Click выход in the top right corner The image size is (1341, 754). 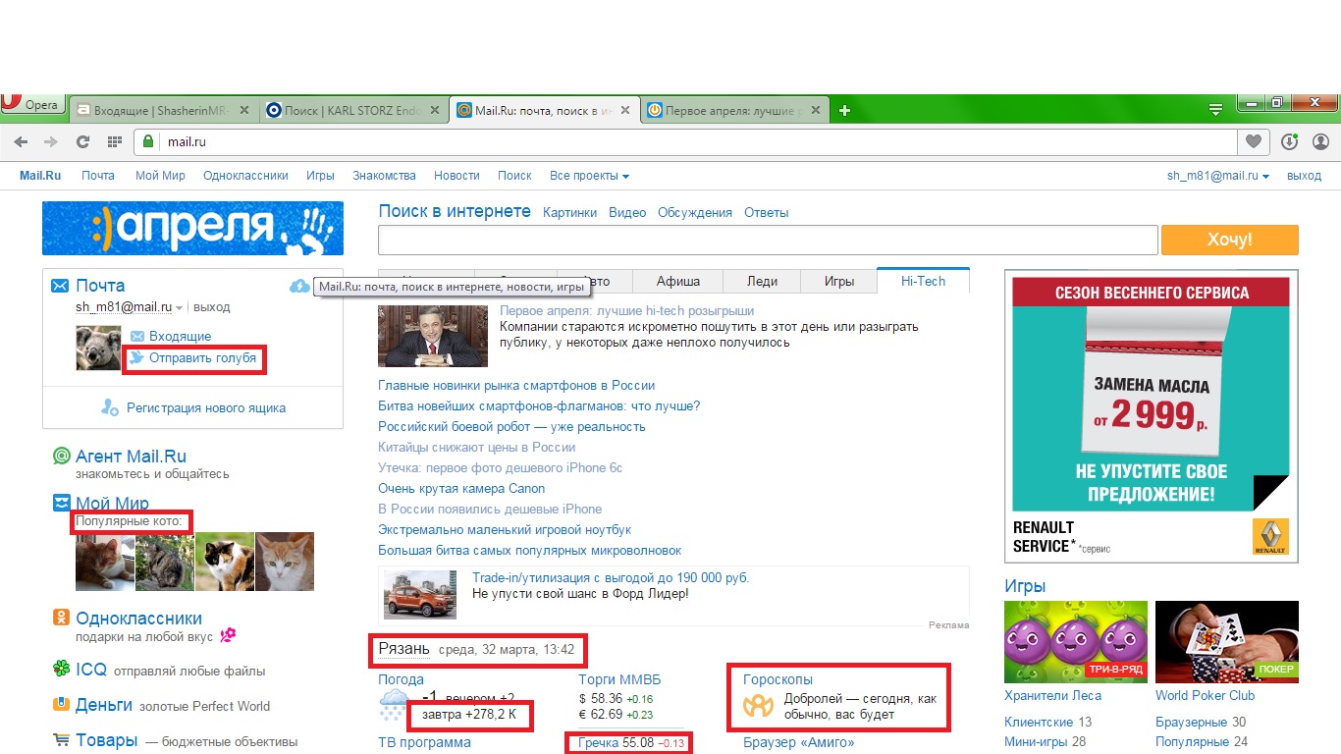tap(1304, 176)
